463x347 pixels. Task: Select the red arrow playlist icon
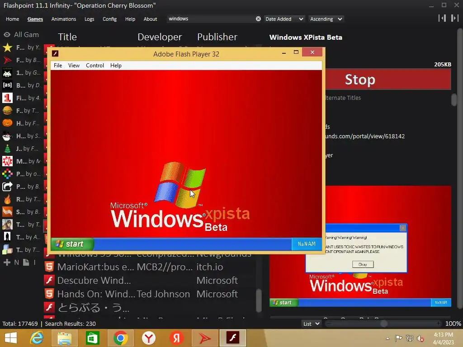7,60
